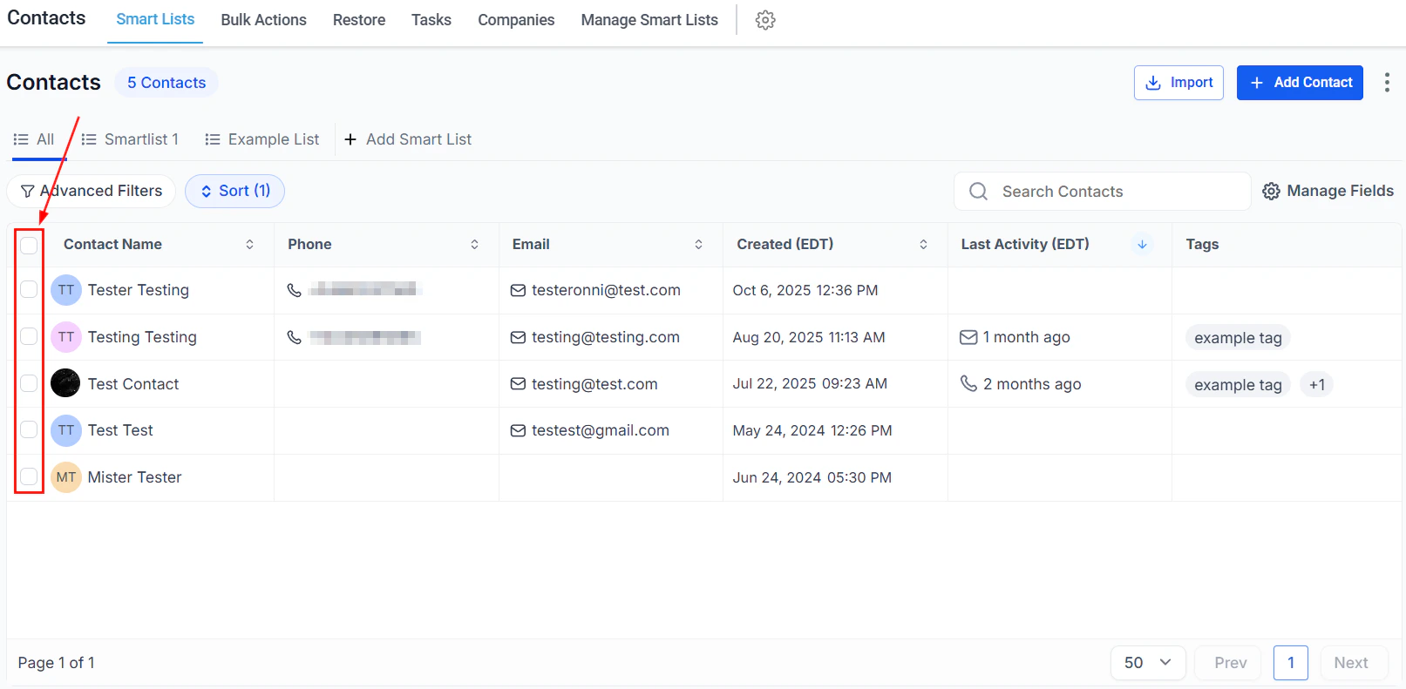The height and width of the screenshot is (689, 1406).
Task: Open the settings gear in top navigation
Action: tap(765, 20)
